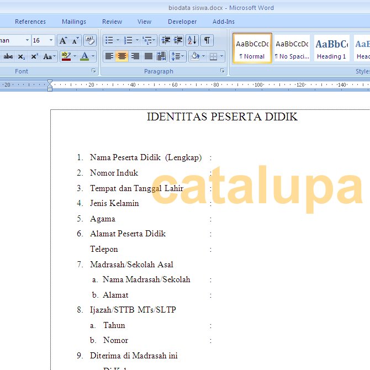370x370 pixels.
Task: Open the Line Spacing menu
Action: pyautogui.click(x=177, y=56)
